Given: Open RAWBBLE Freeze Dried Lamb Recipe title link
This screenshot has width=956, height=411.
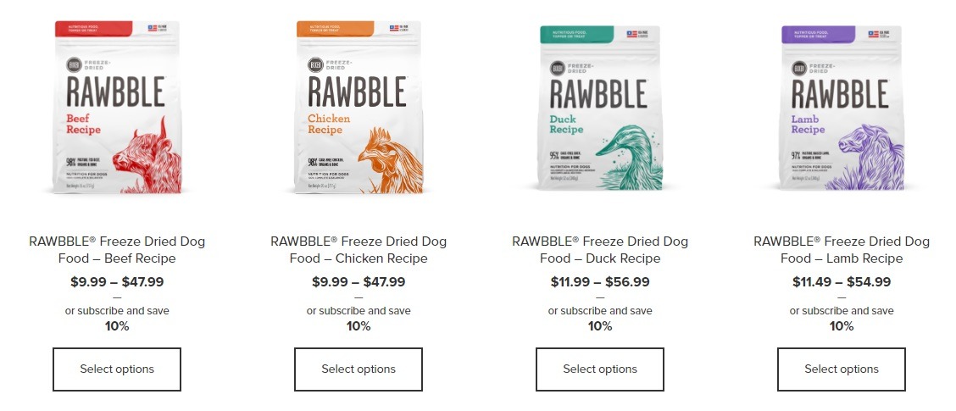Looking at the screenshot, I should pos(842,250).
